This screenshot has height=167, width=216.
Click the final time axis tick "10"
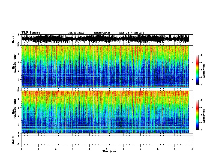192,149
